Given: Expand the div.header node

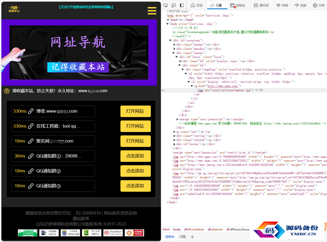Looking at the screenshot, I should (x=174, y=45).
